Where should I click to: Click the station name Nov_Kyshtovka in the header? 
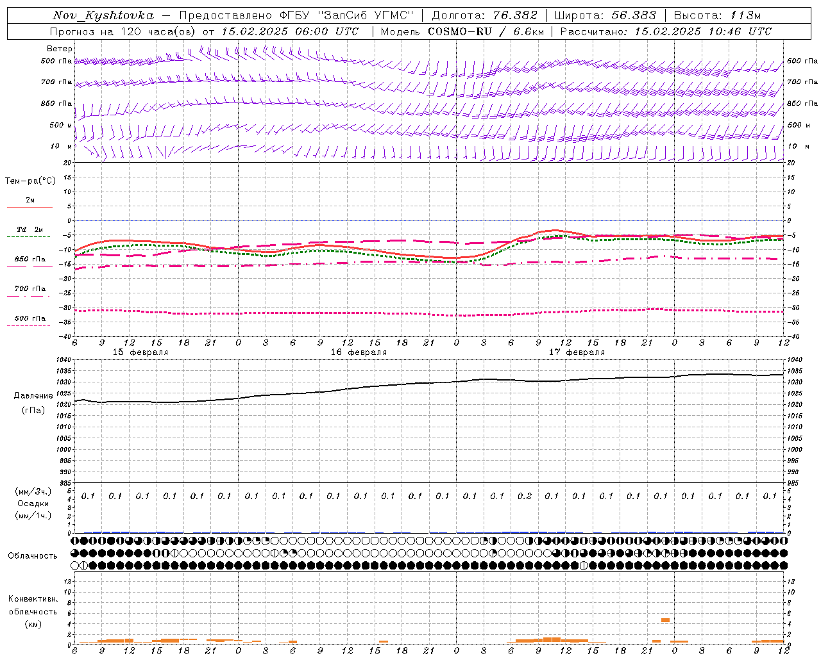[x=103, y=15]
